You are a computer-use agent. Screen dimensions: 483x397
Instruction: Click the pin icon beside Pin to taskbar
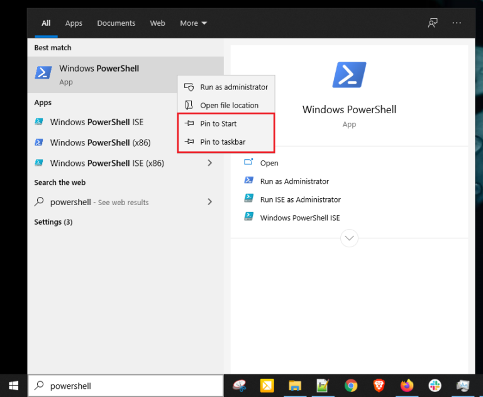pos(189,142)
